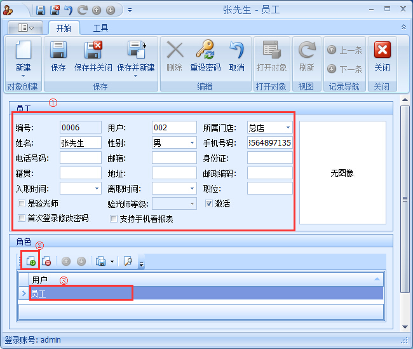Viewport: 413px width, 349px height.
Task: Click the quick-access Redo arrow icon
Action: [x=83, y=10]
